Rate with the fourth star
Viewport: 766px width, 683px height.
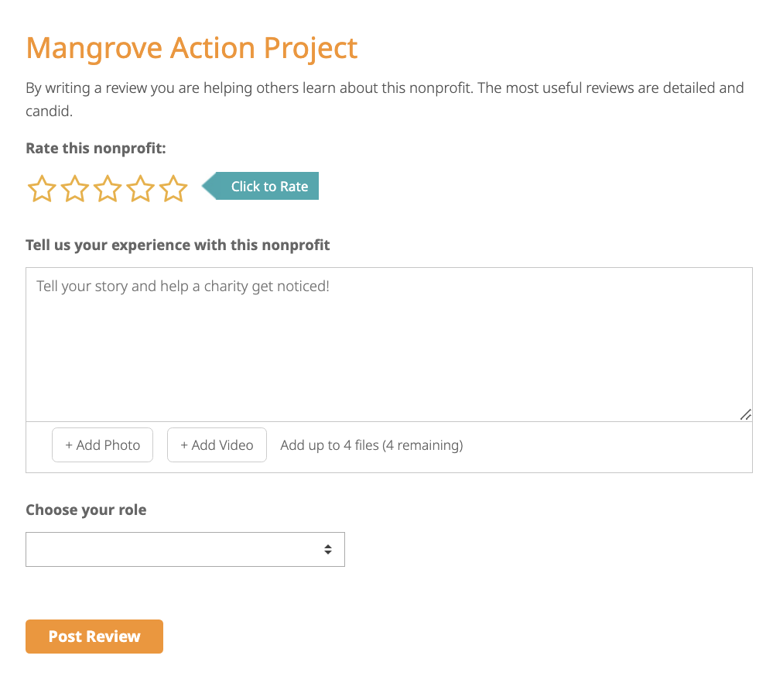(141, 188)
